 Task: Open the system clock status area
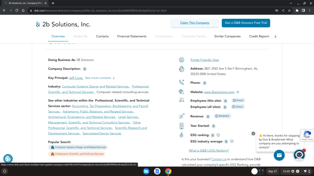296,171
